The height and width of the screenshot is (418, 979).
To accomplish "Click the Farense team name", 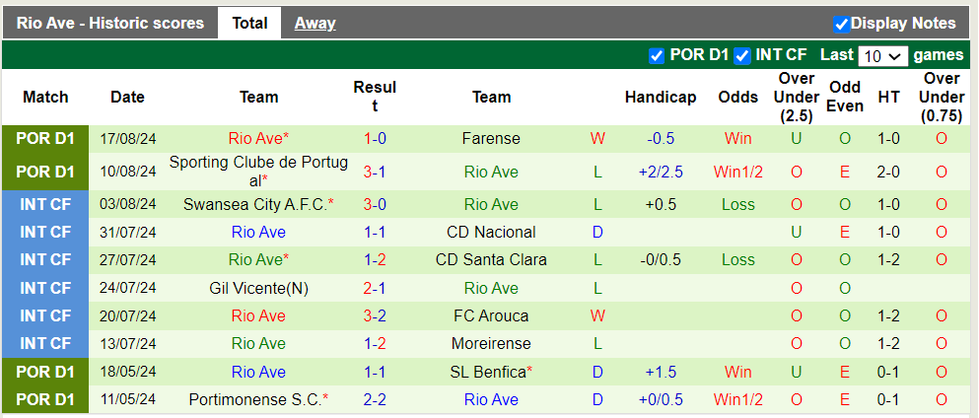I will coord(491,139).
